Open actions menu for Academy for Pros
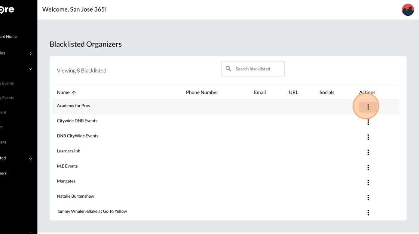Screen dimensions: 419x234 pyautogui.click(x=368, y=107)
